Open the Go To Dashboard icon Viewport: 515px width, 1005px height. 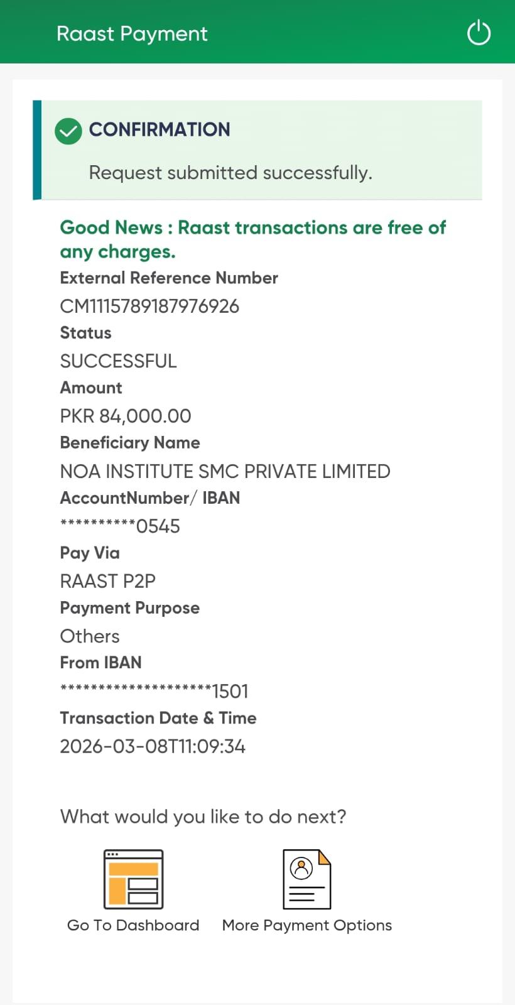pos(133,879)
